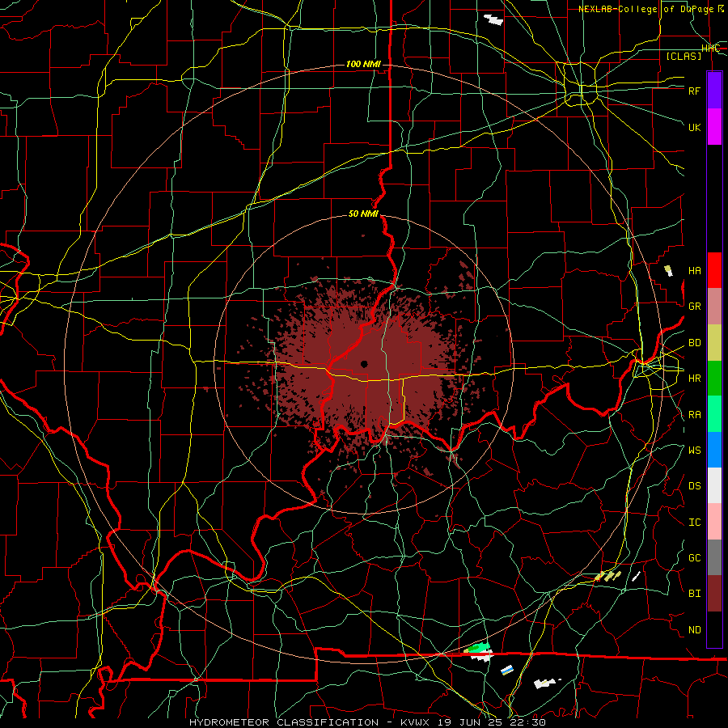Click the RA light-green legend swatch

pos(714,414)
